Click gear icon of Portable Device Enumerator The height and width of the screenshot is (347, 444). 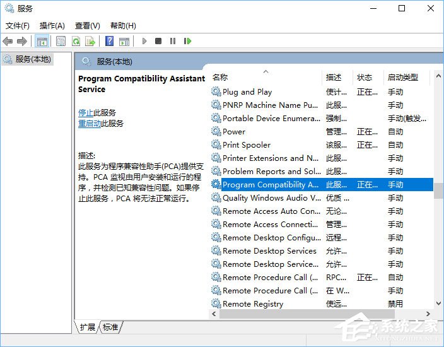click(x=216, y=118)
